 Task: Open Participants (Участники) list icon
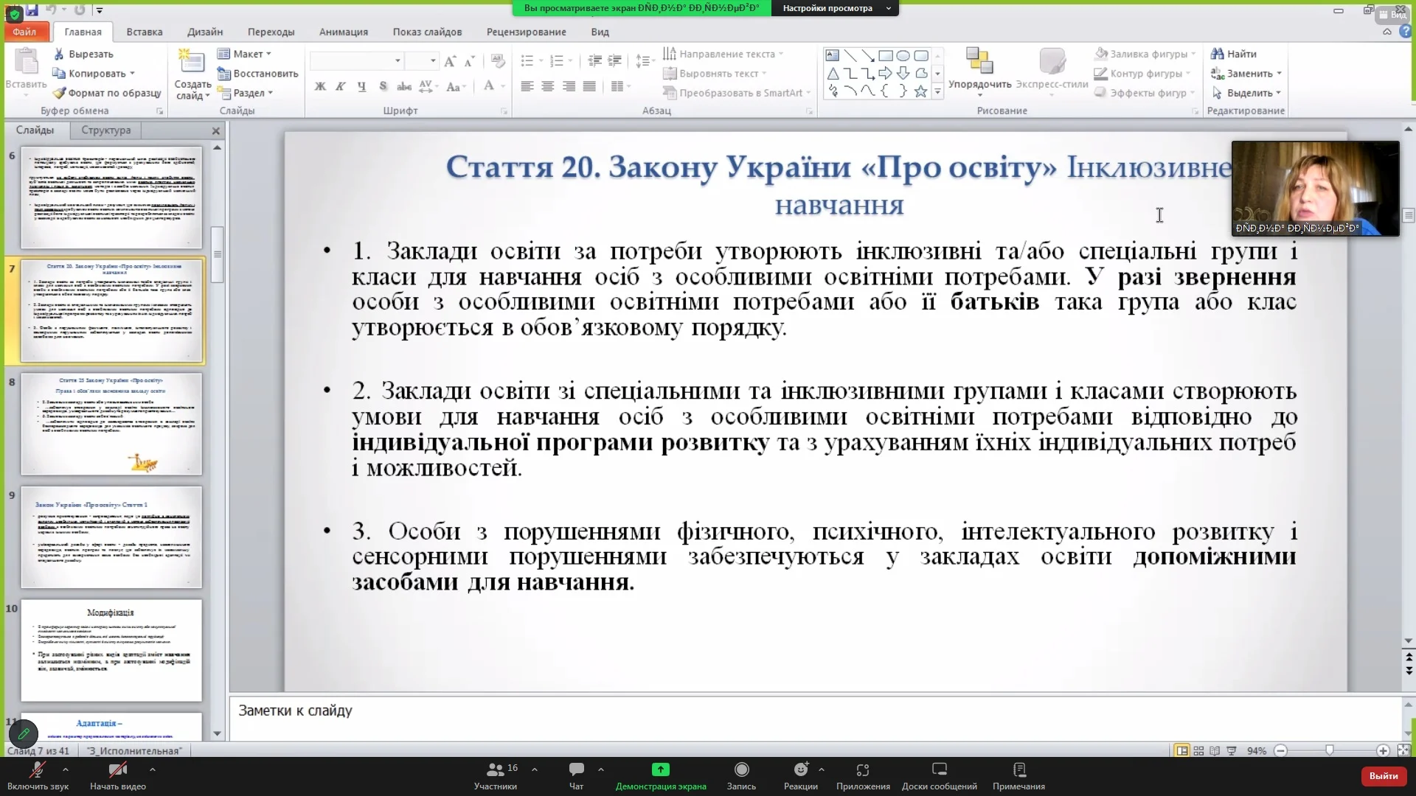click(x=496, y=769)
